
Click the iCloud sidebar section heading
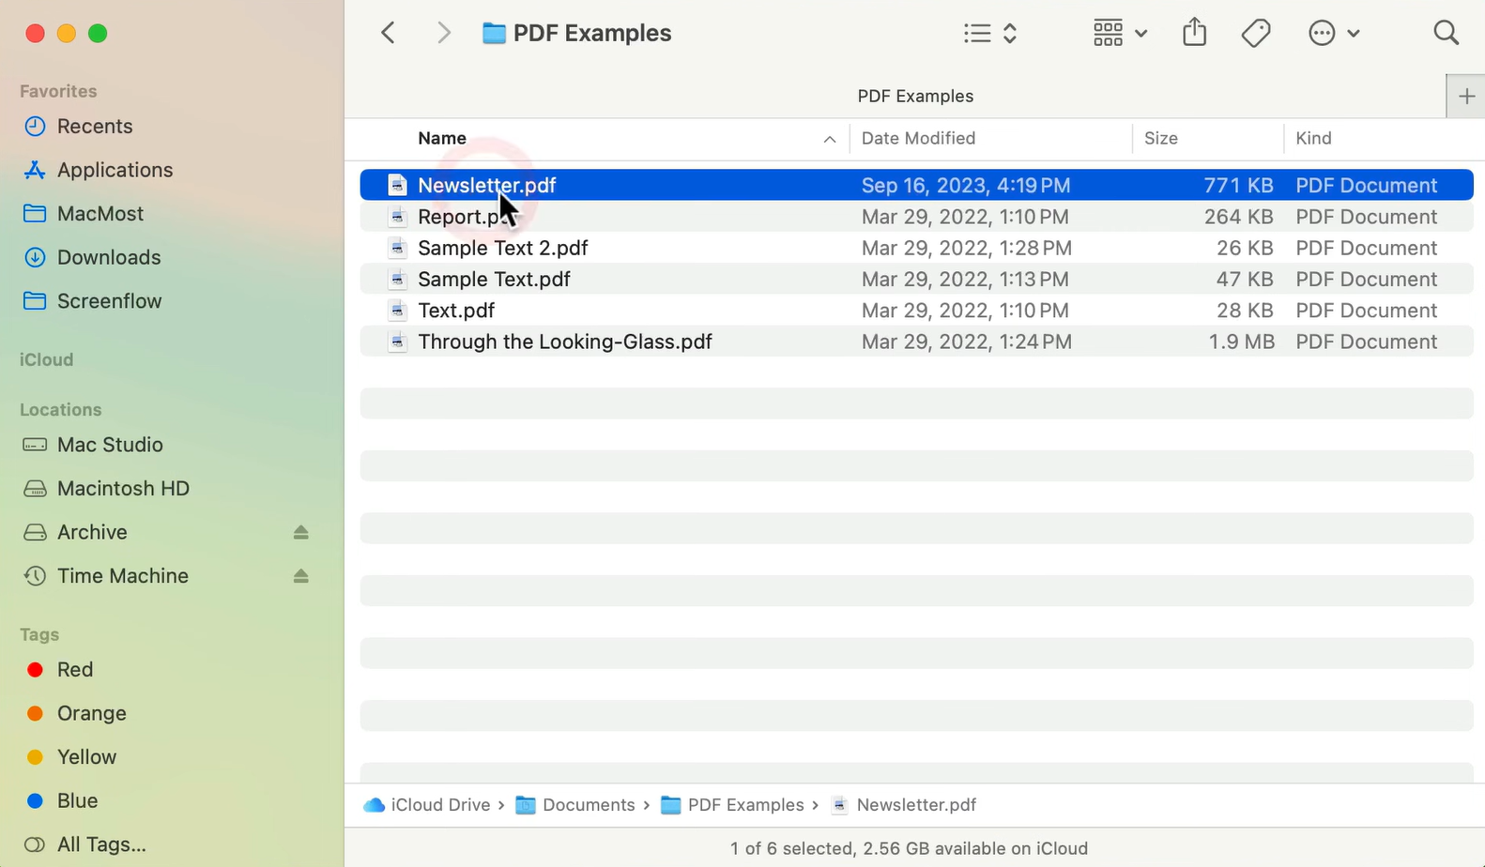coord(46,359)
